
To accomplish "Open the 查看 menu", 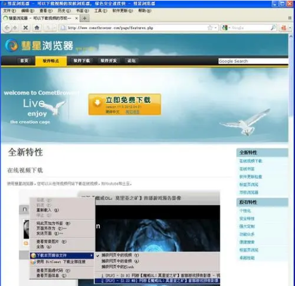I will (x=46, y=11).
